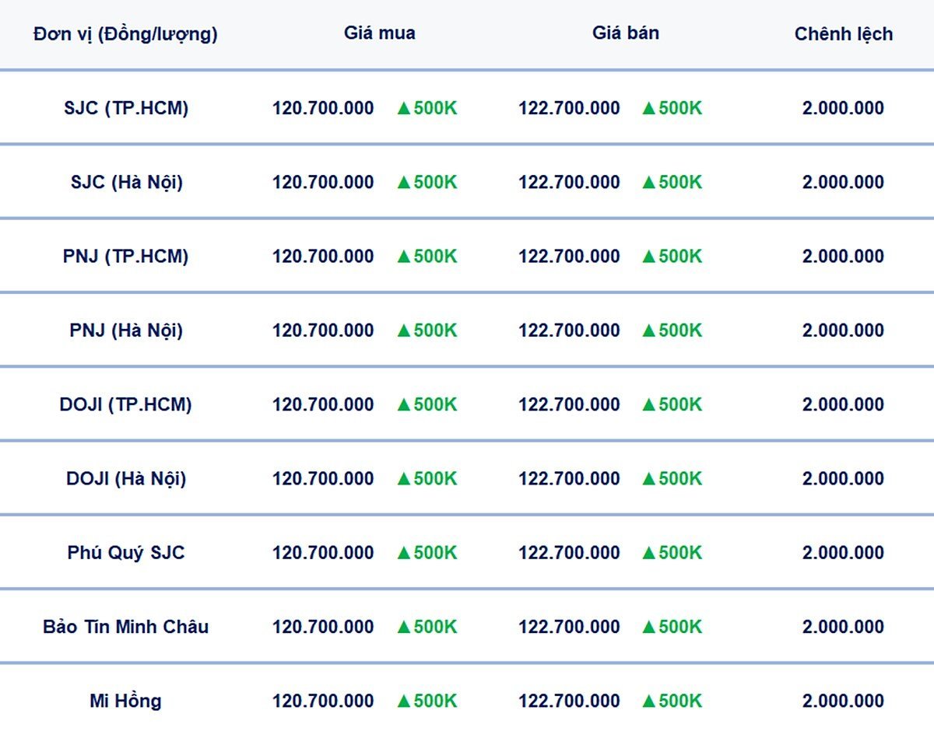Click the Mi Hồng spread value
Screen dimensions: 934x731
coord(844,701)
